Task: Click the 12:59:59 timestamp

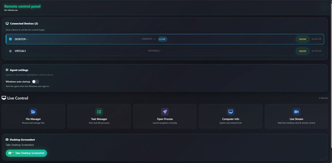Action: pos(316,51)
